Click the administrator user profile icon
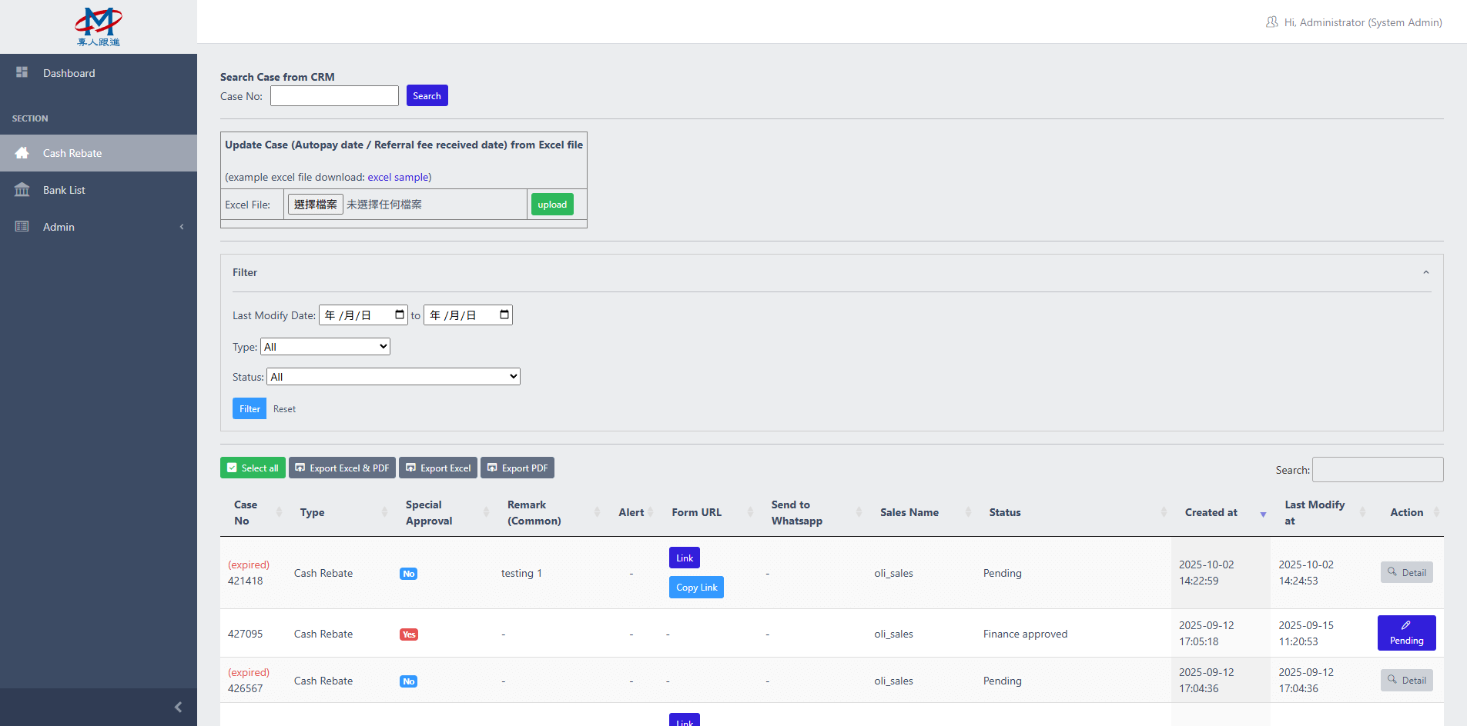The image size is (1467, 726). [x=1271, y=22]
